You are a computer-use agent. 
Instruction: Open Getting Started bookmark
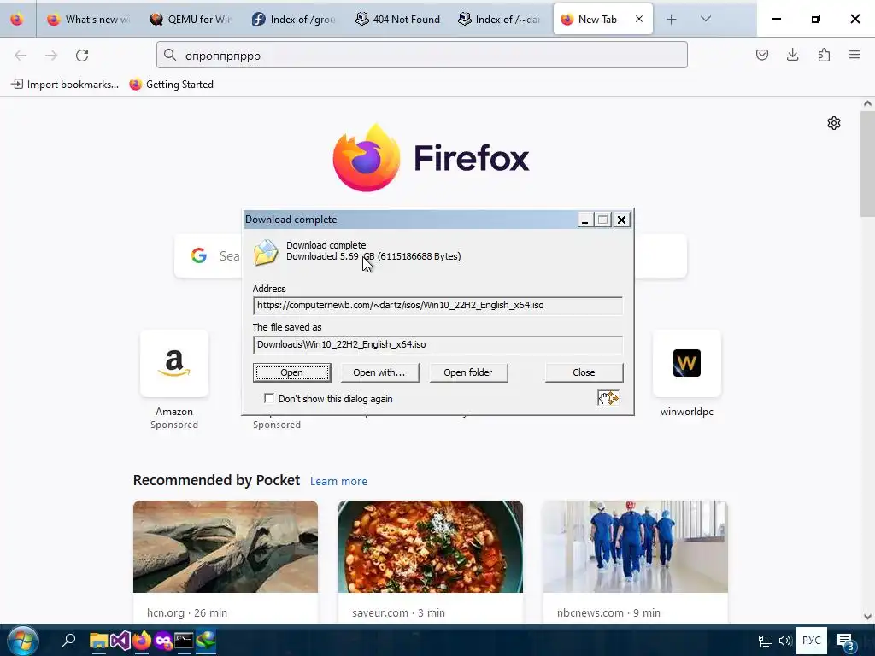pos(171,85)
